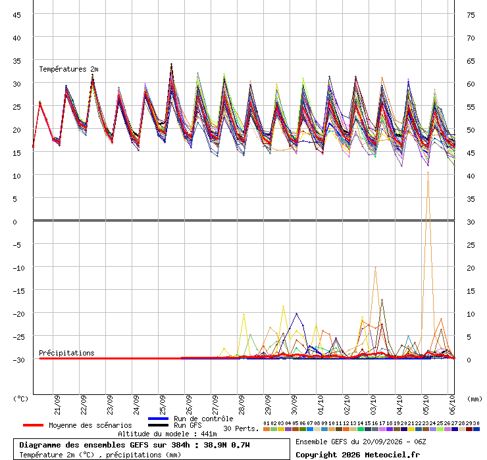Click the Moyenne des scénarios label

[x=90, y=425]
